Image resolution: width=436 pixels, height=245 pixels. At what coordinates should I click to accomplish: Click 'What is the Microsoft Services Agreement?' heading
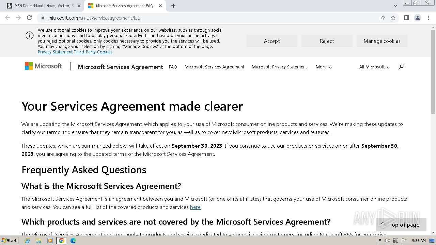click(x=101, y=186)
